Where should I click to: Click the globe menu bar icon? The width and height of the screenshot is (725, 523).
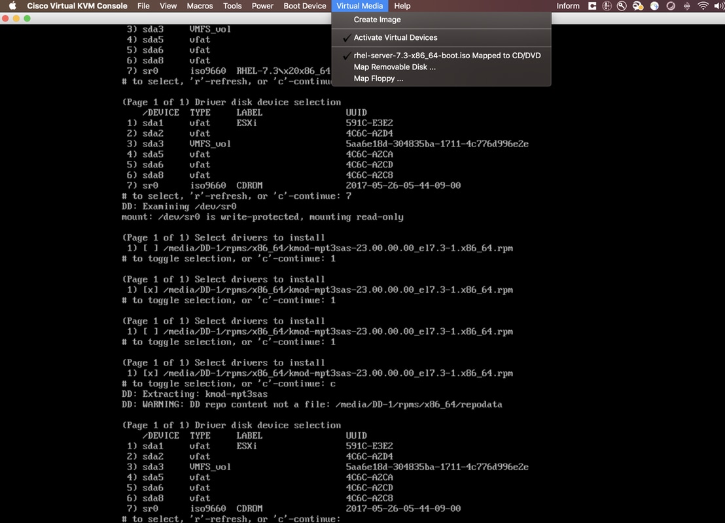tap(654, 6)
